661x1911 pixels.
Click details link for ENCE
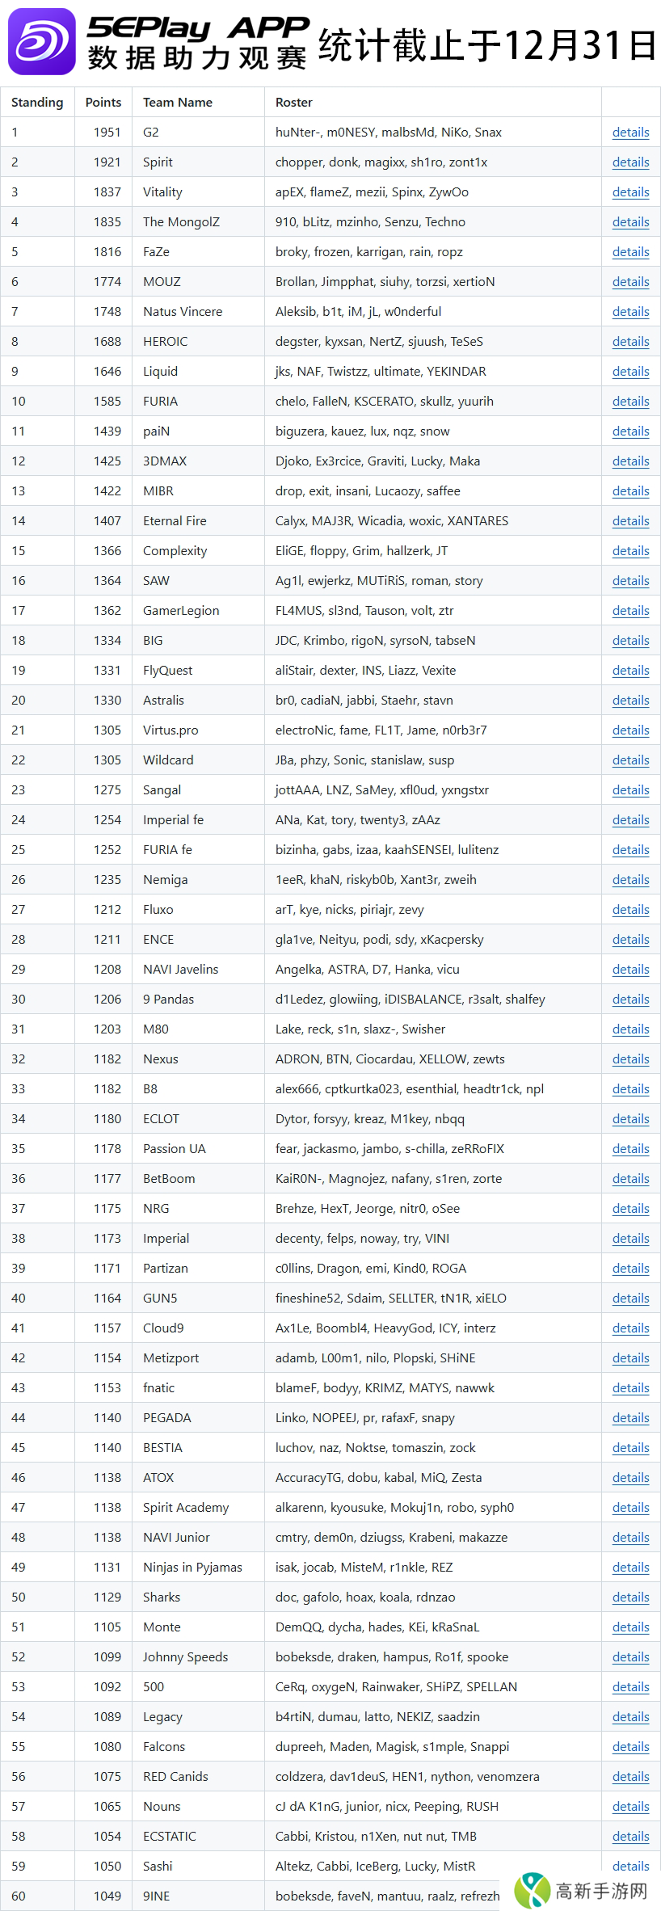tap(630, 940)
